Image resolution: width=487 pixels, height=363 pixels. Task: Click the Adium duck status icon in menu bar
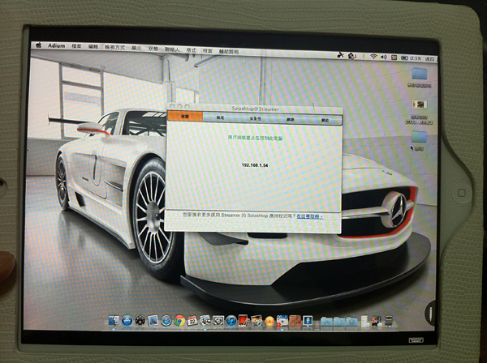(x=351, y=56)
